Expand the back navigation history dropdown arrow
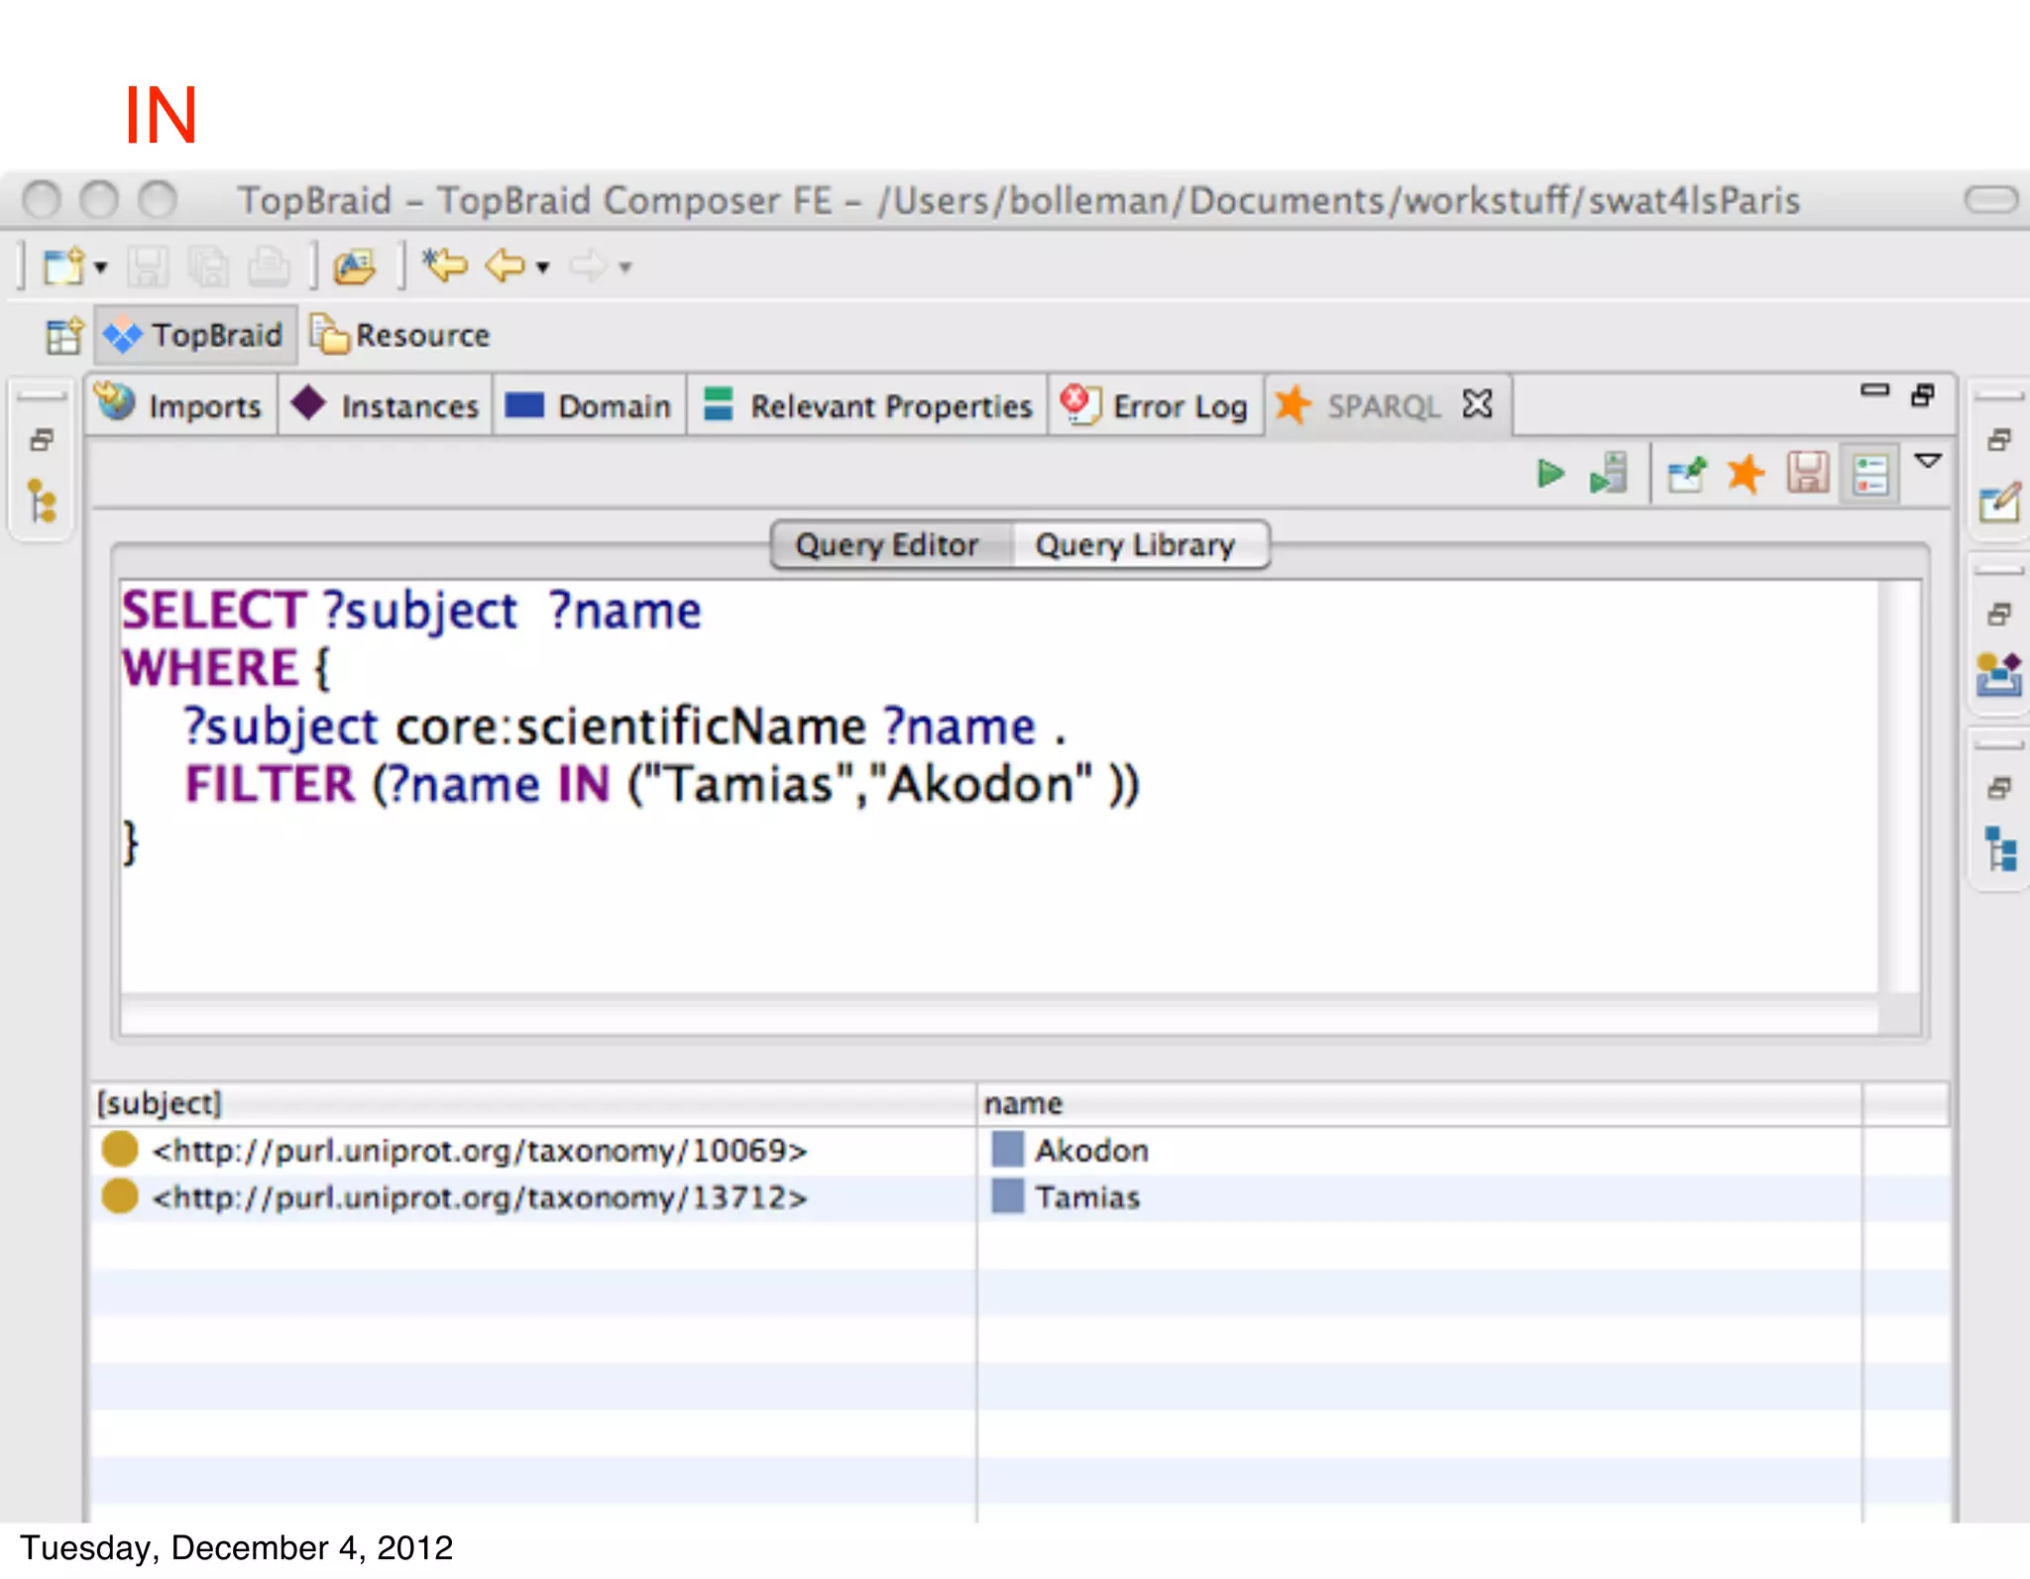 coord(542,267)
